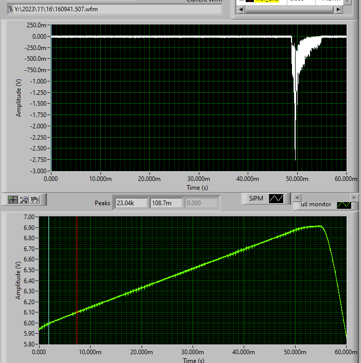The height and width of the screenshot is (363, 361).
Task: Click upper graph y-axis maximum value 250.0m
Action: point(37,25)
